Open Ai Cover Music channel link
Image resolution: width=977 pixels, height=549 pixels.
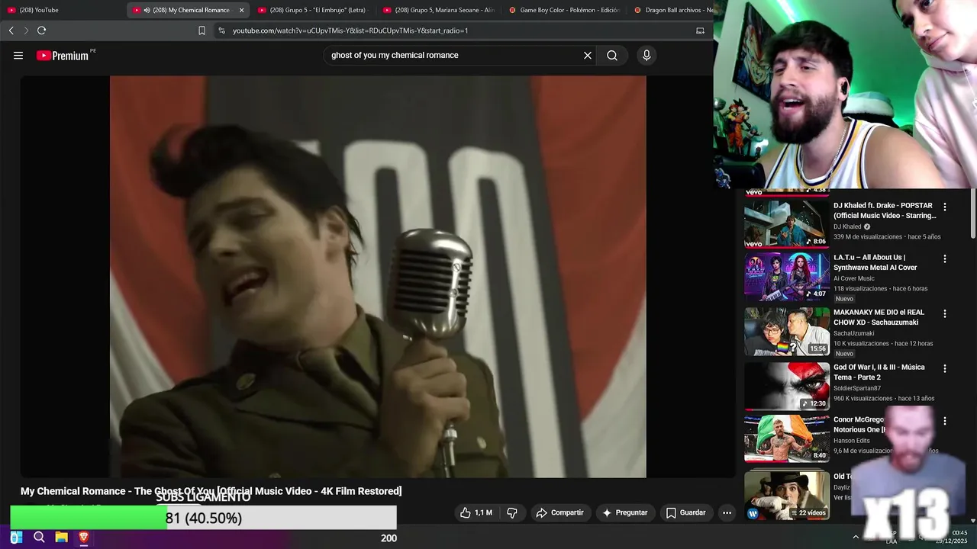click(854, 278)
